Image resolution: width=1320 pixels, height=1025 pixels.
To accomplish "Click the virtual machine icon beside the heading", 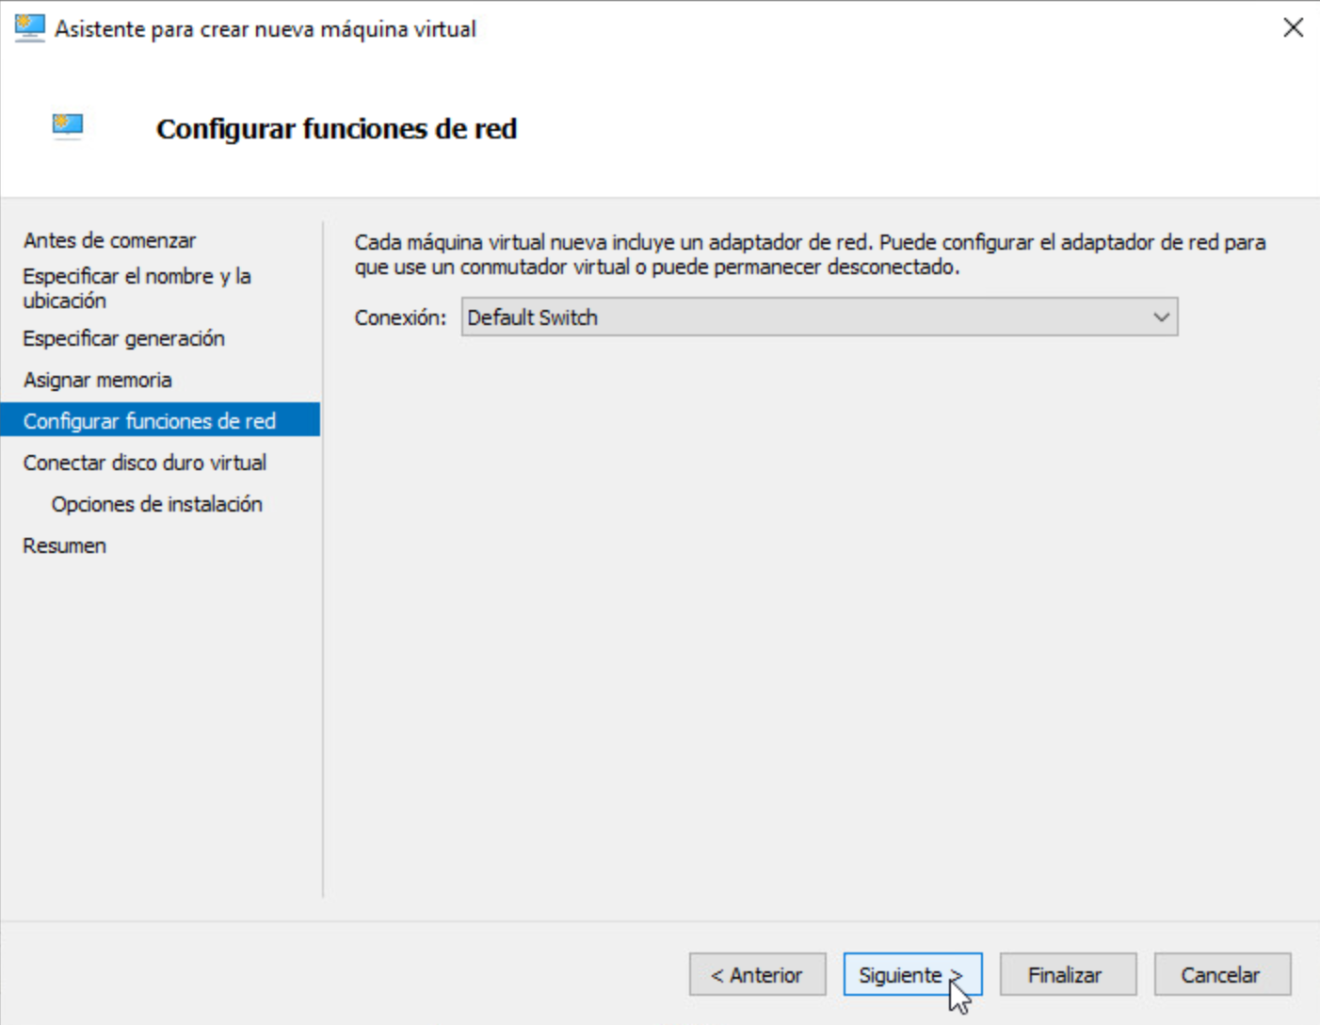I will tap(68, 125).
